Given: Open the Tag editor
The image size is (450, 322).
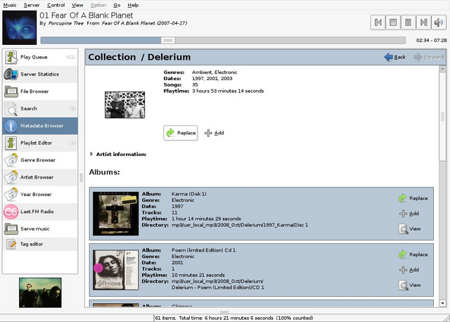Looking at the screenshot, I should pos(40,244).
